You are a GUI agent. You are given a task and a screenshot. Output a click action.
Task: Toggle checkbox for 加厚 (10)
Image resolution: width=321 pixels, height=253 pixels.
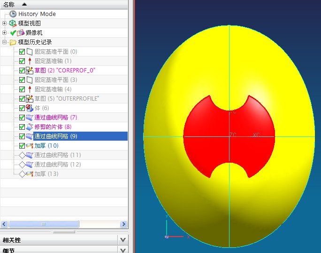point(22,146)
